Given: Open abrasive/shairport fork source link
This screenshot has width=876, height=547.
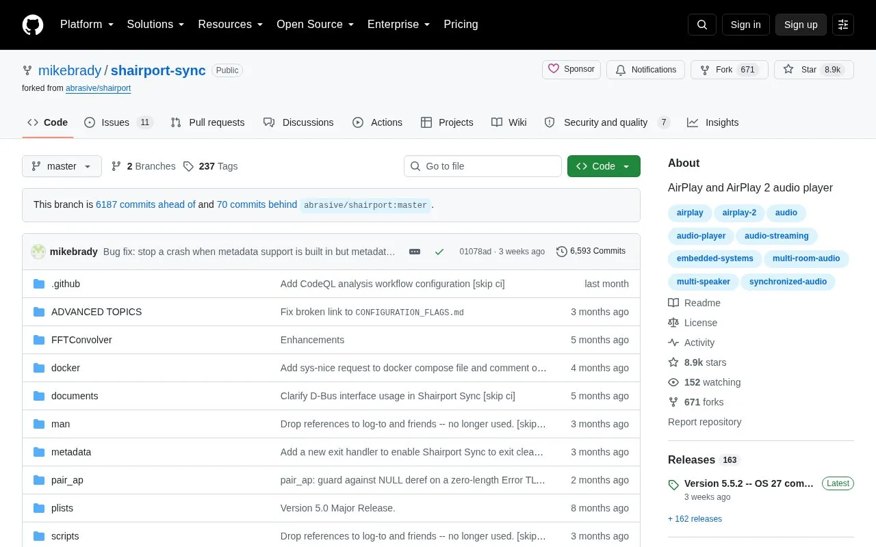Looking at the screenshot, I should [x=98, y=88].
